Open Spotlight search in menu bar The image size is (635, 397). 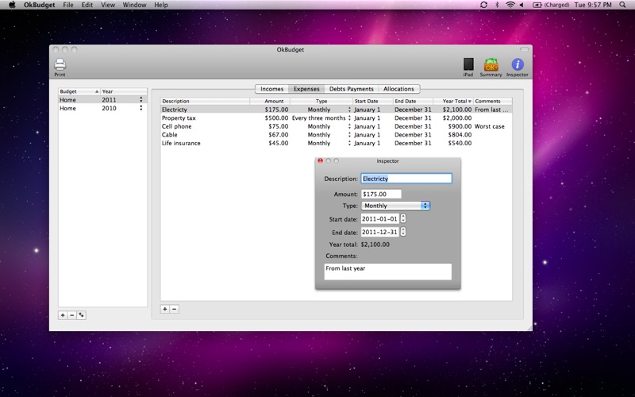[622, 5]
